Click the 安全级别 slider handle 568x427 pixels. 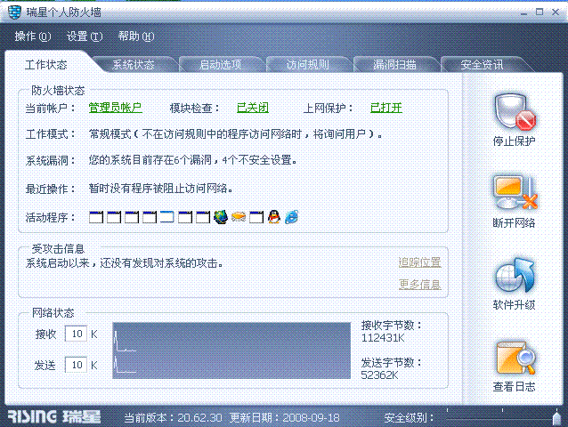click(556, 417)
